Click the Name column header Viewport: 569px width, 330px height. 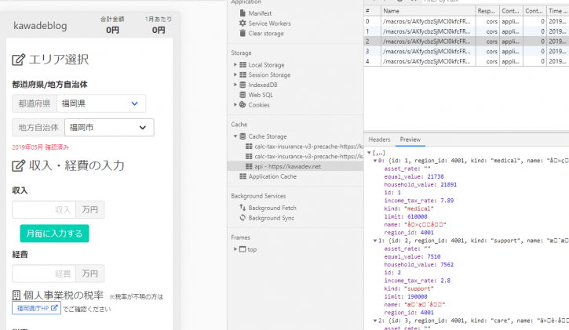[x=429, y=11]
